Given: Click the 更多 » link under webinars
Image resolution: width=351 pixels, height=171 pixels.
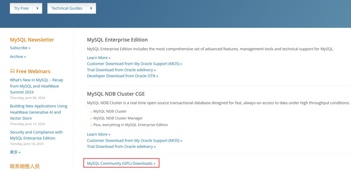Looking at the screenshot, I should pyautogui.click(x=15, y=152).
